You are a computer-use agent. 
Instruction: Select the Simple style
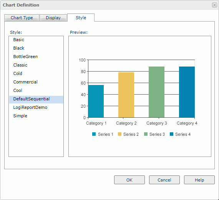point(36,116)
